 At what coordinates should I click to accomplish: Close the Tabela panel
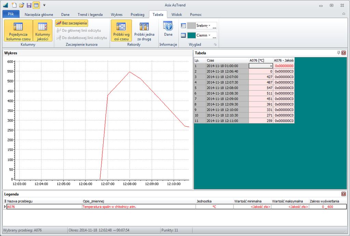[344, 53]
